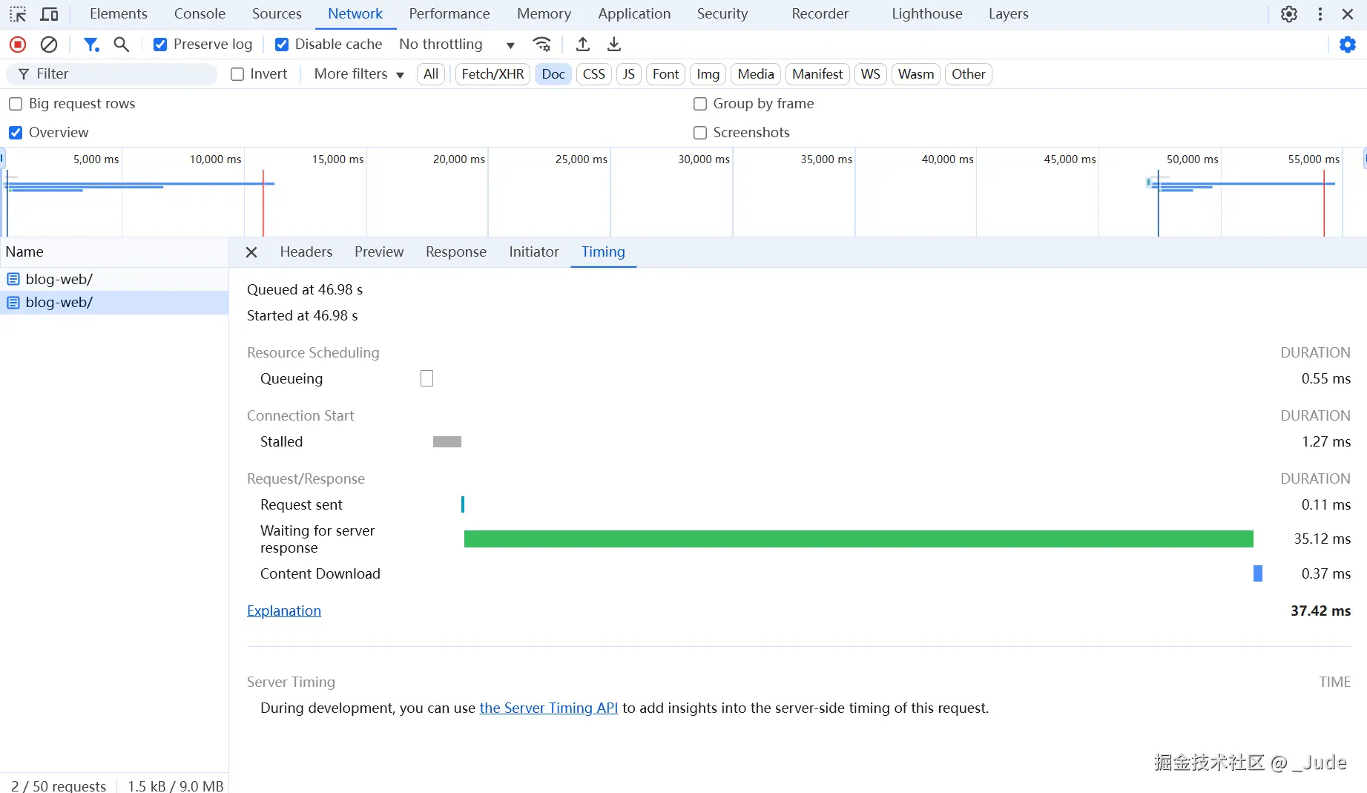
Task: Import HAR file upload icon
Action: (x=583, y=45)
